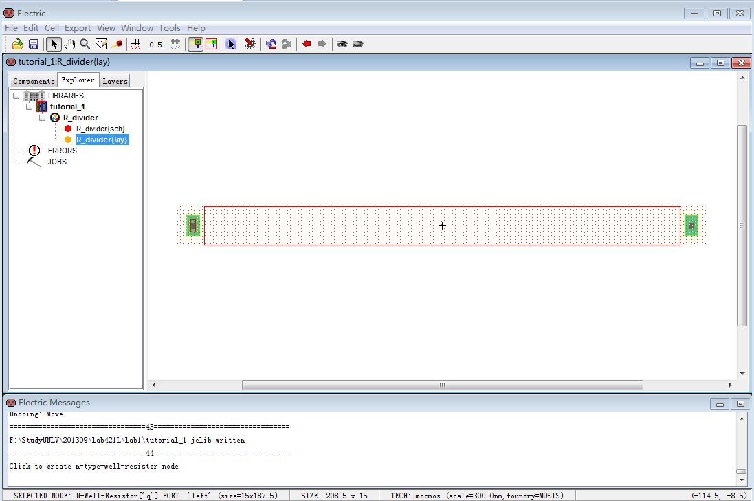This screenshot has height=501, width=754.
Task: Click the orange layout dot icon
Action: (68, 140)
